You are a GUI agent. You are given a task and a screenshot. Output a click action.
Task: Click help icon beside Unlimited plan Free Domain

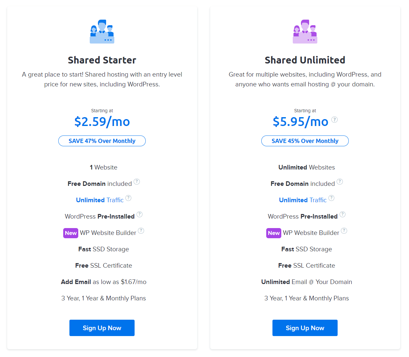(340, 182)
